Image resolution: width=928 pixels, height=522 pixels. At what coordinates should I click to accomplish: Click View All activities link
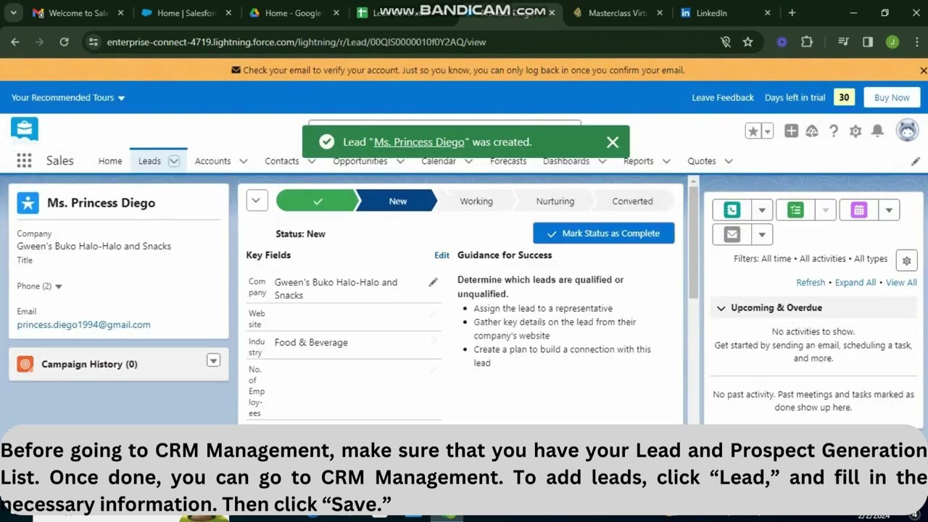pyautogui.click(x=901, y=283)
